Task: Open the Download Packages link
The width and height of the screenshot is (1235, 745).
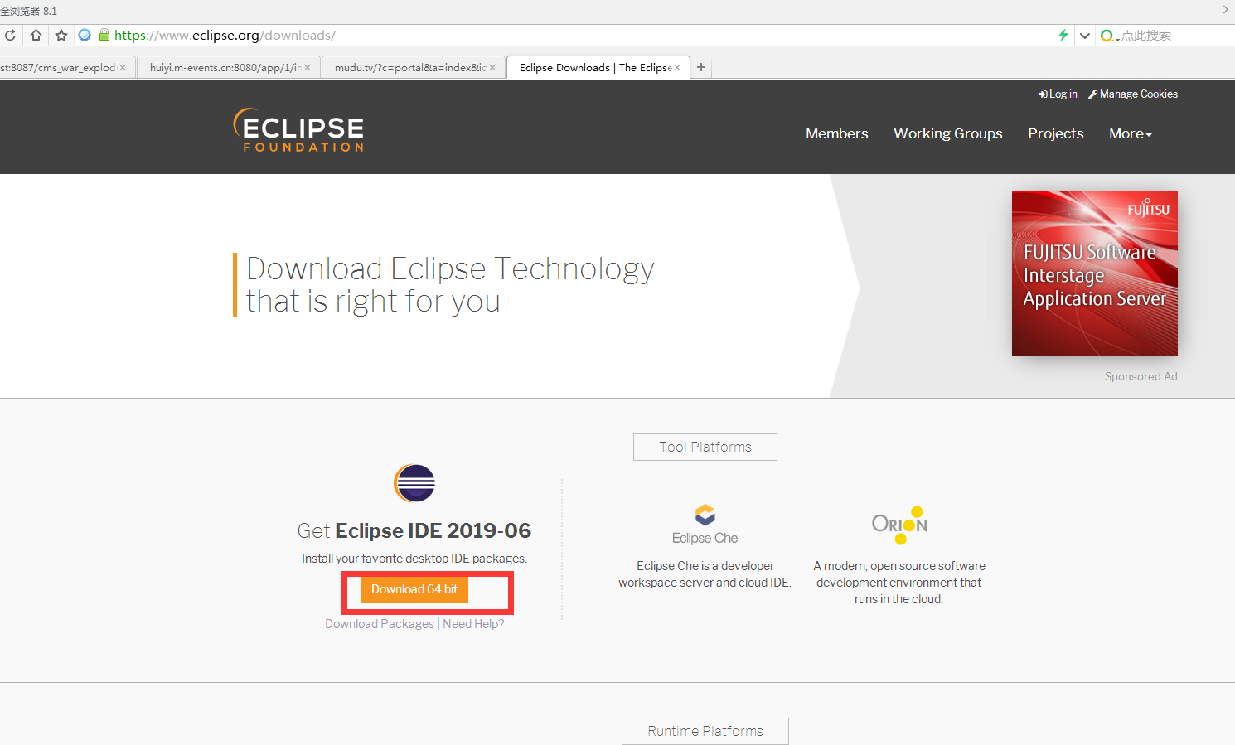Action: 380,624
